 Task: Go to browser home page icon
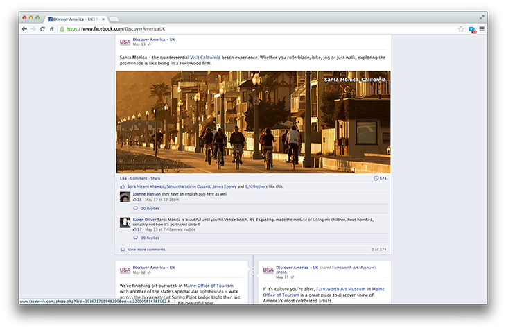tap(51, 29)
